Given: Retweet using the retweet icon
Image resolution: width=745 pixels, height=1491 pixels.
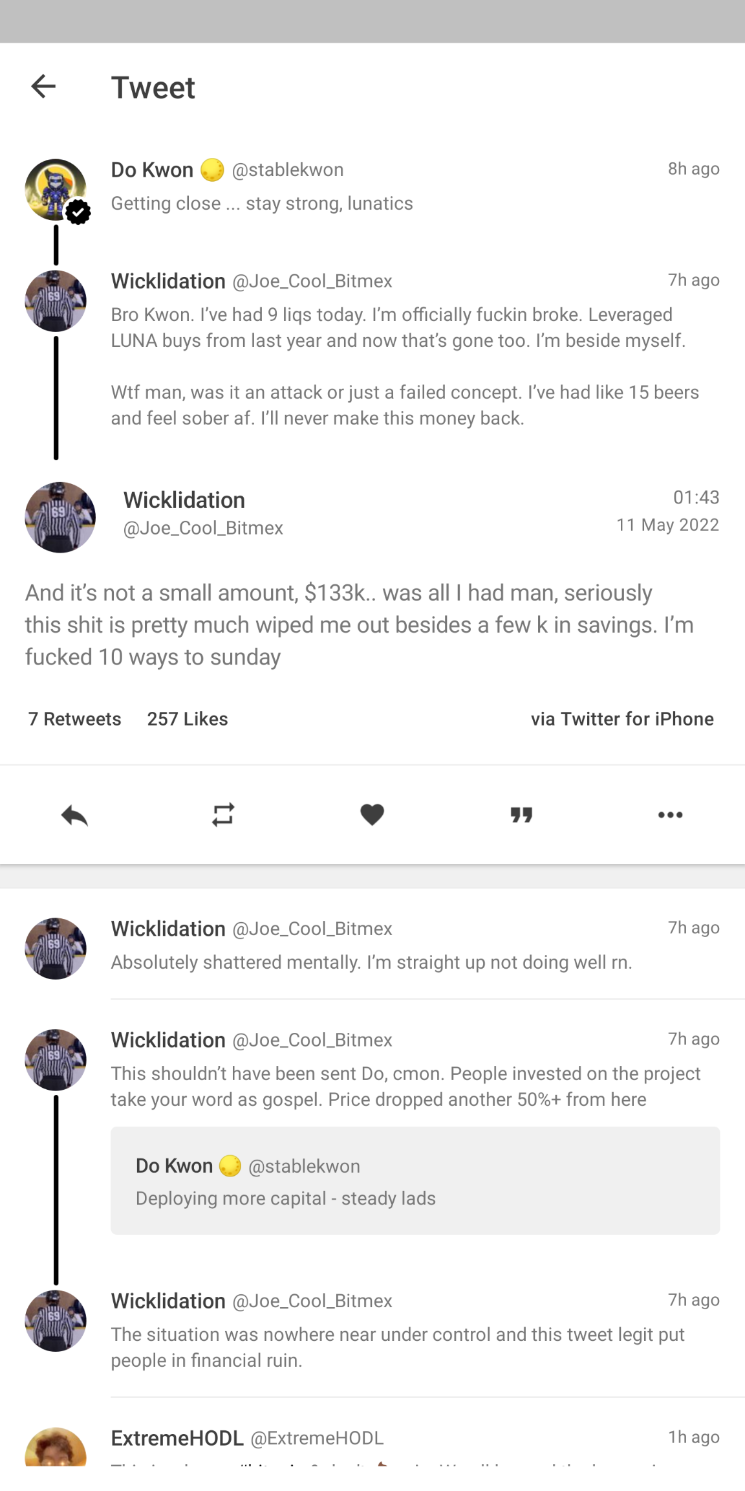Looking at the screenshot, I should [223, 815].
